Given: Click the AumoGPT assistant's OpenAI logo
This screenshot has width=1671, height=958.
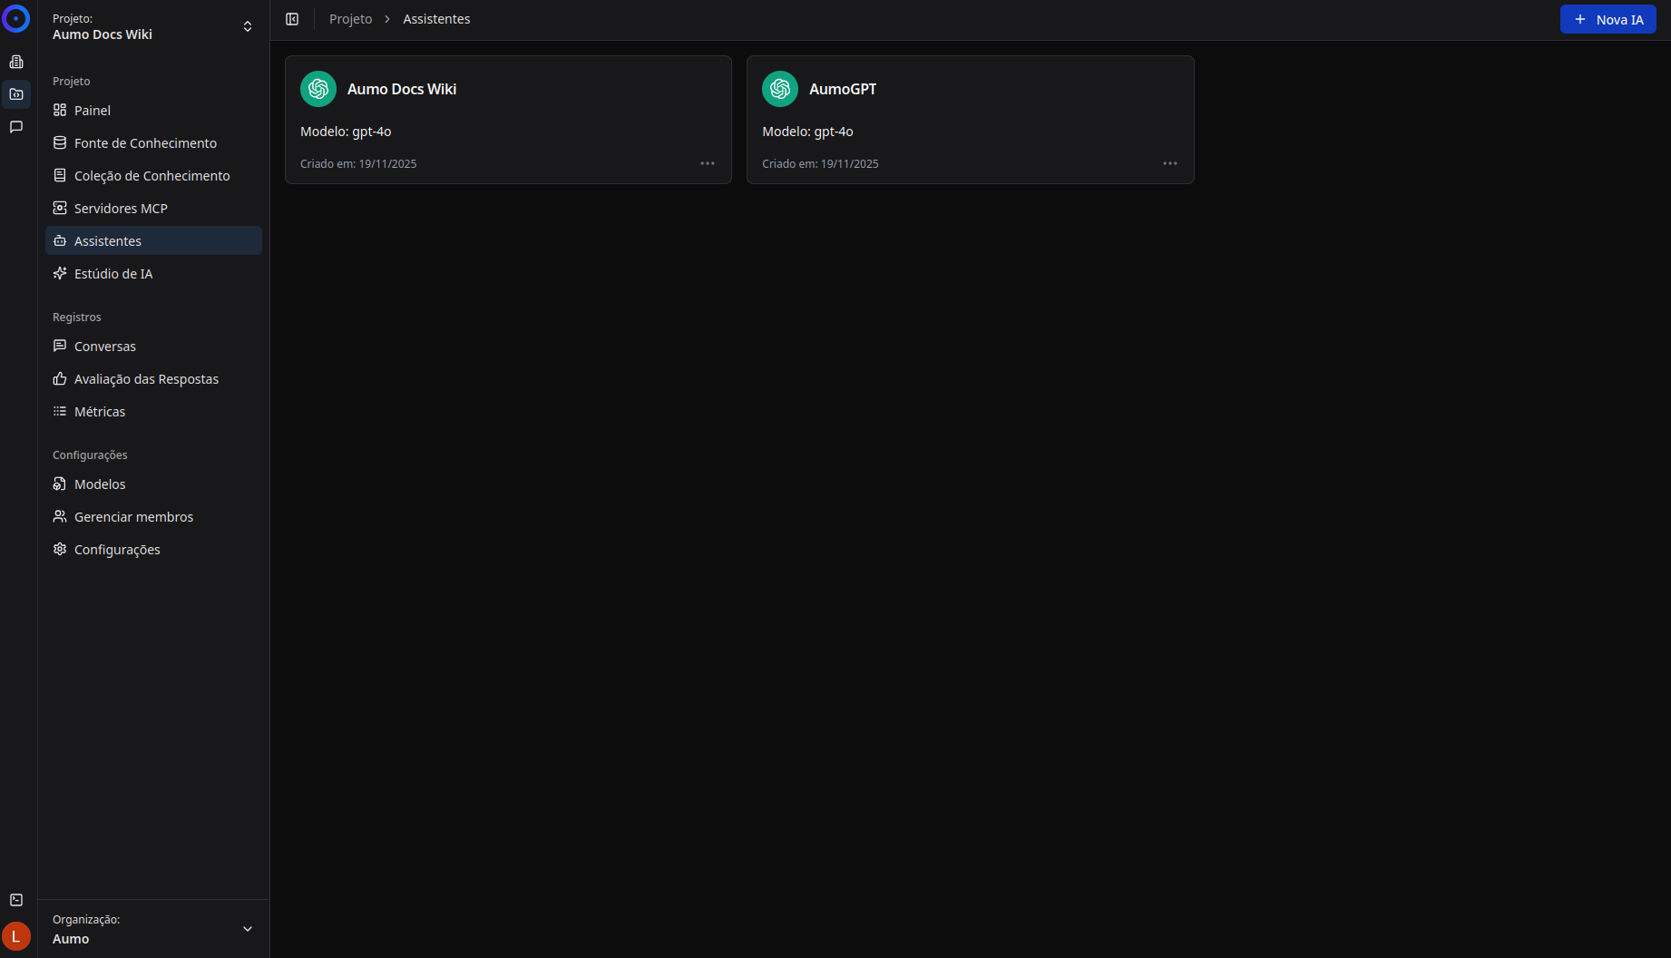Looking at the screenshot, I should pyautogui.click(x=780, y=89).
